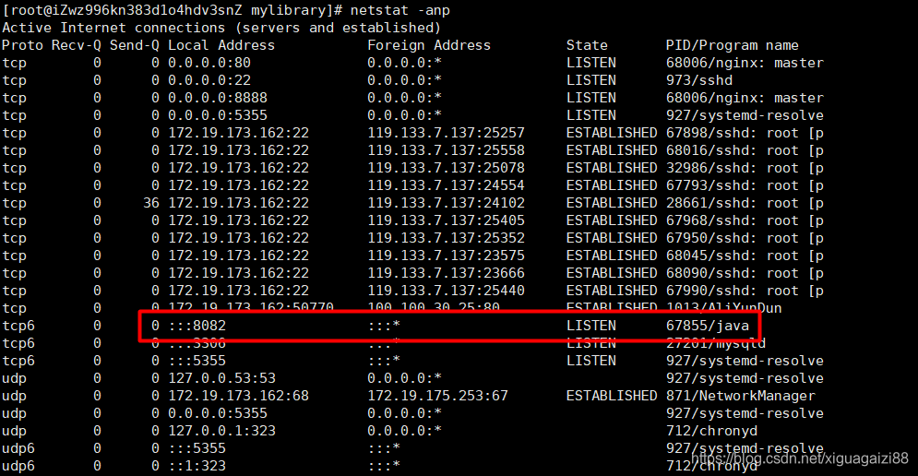Viewport: 918px width, 476px height.
Task: Select foreign address 119.133.7.137:24554
Action: point(446,185)
